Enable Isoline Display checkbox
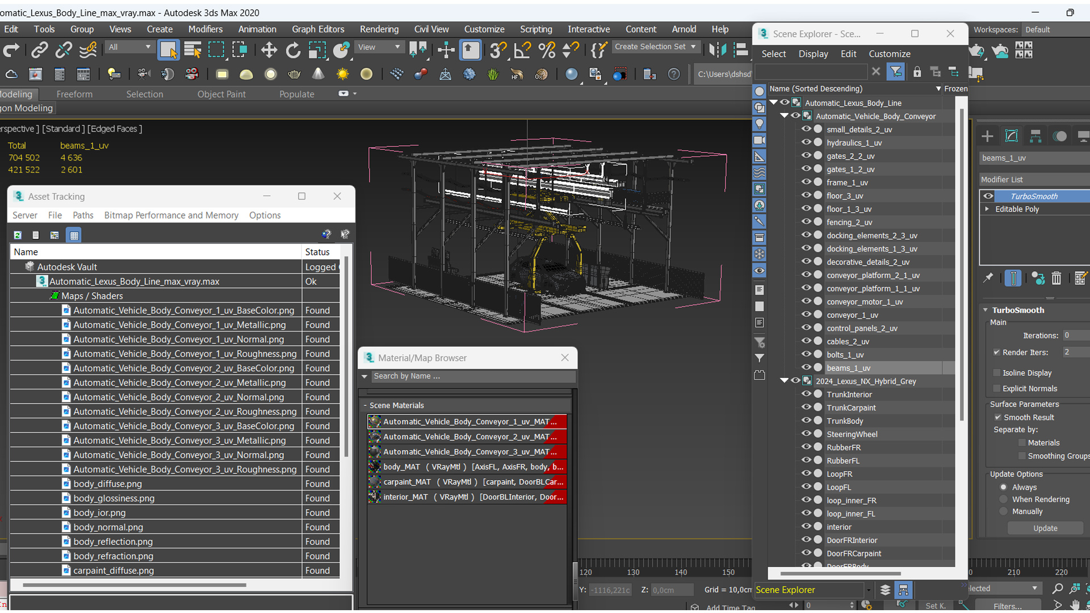 click(x=997, y=373)
